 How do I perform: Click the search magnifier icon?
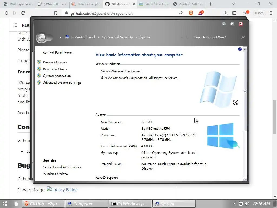click(243, 37)
